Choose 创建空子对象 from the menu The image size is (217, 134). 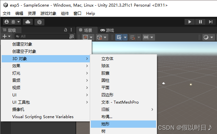click(x=46, y=51)
